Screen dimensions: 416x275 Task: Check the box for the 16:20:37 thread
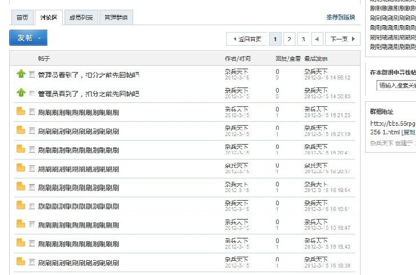pos(32,168)
